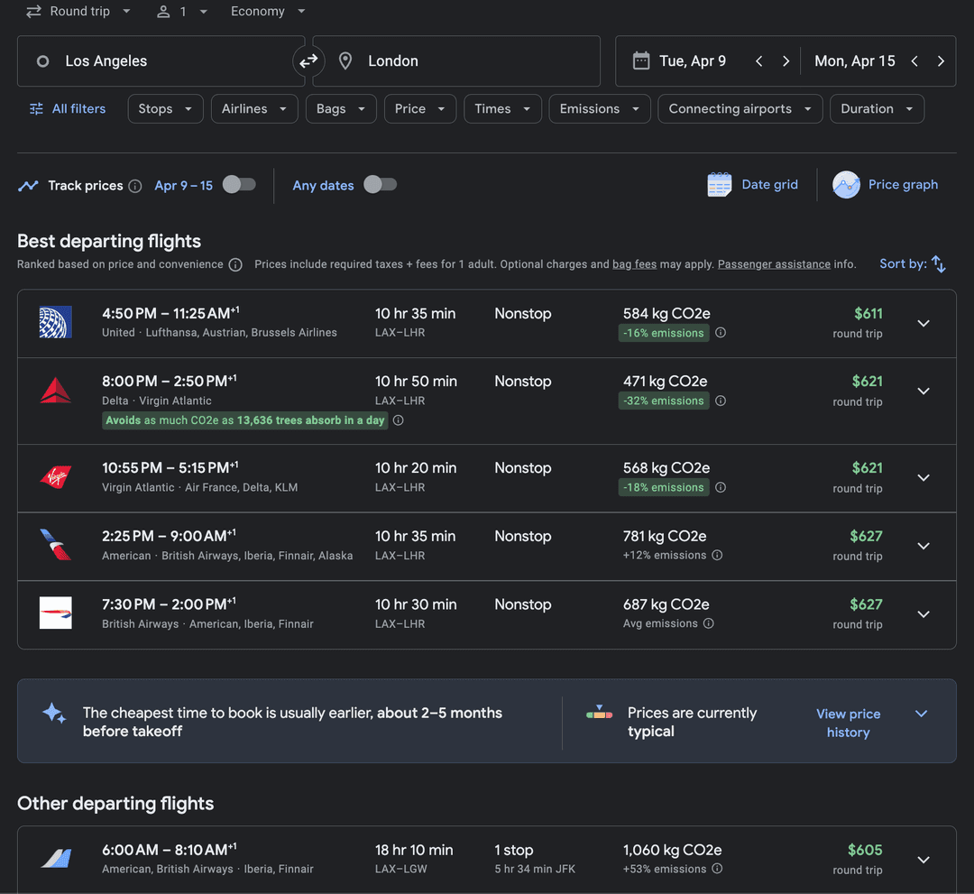Click the British Airways logo
Screen dimensions: 974x894
[55, 613]
